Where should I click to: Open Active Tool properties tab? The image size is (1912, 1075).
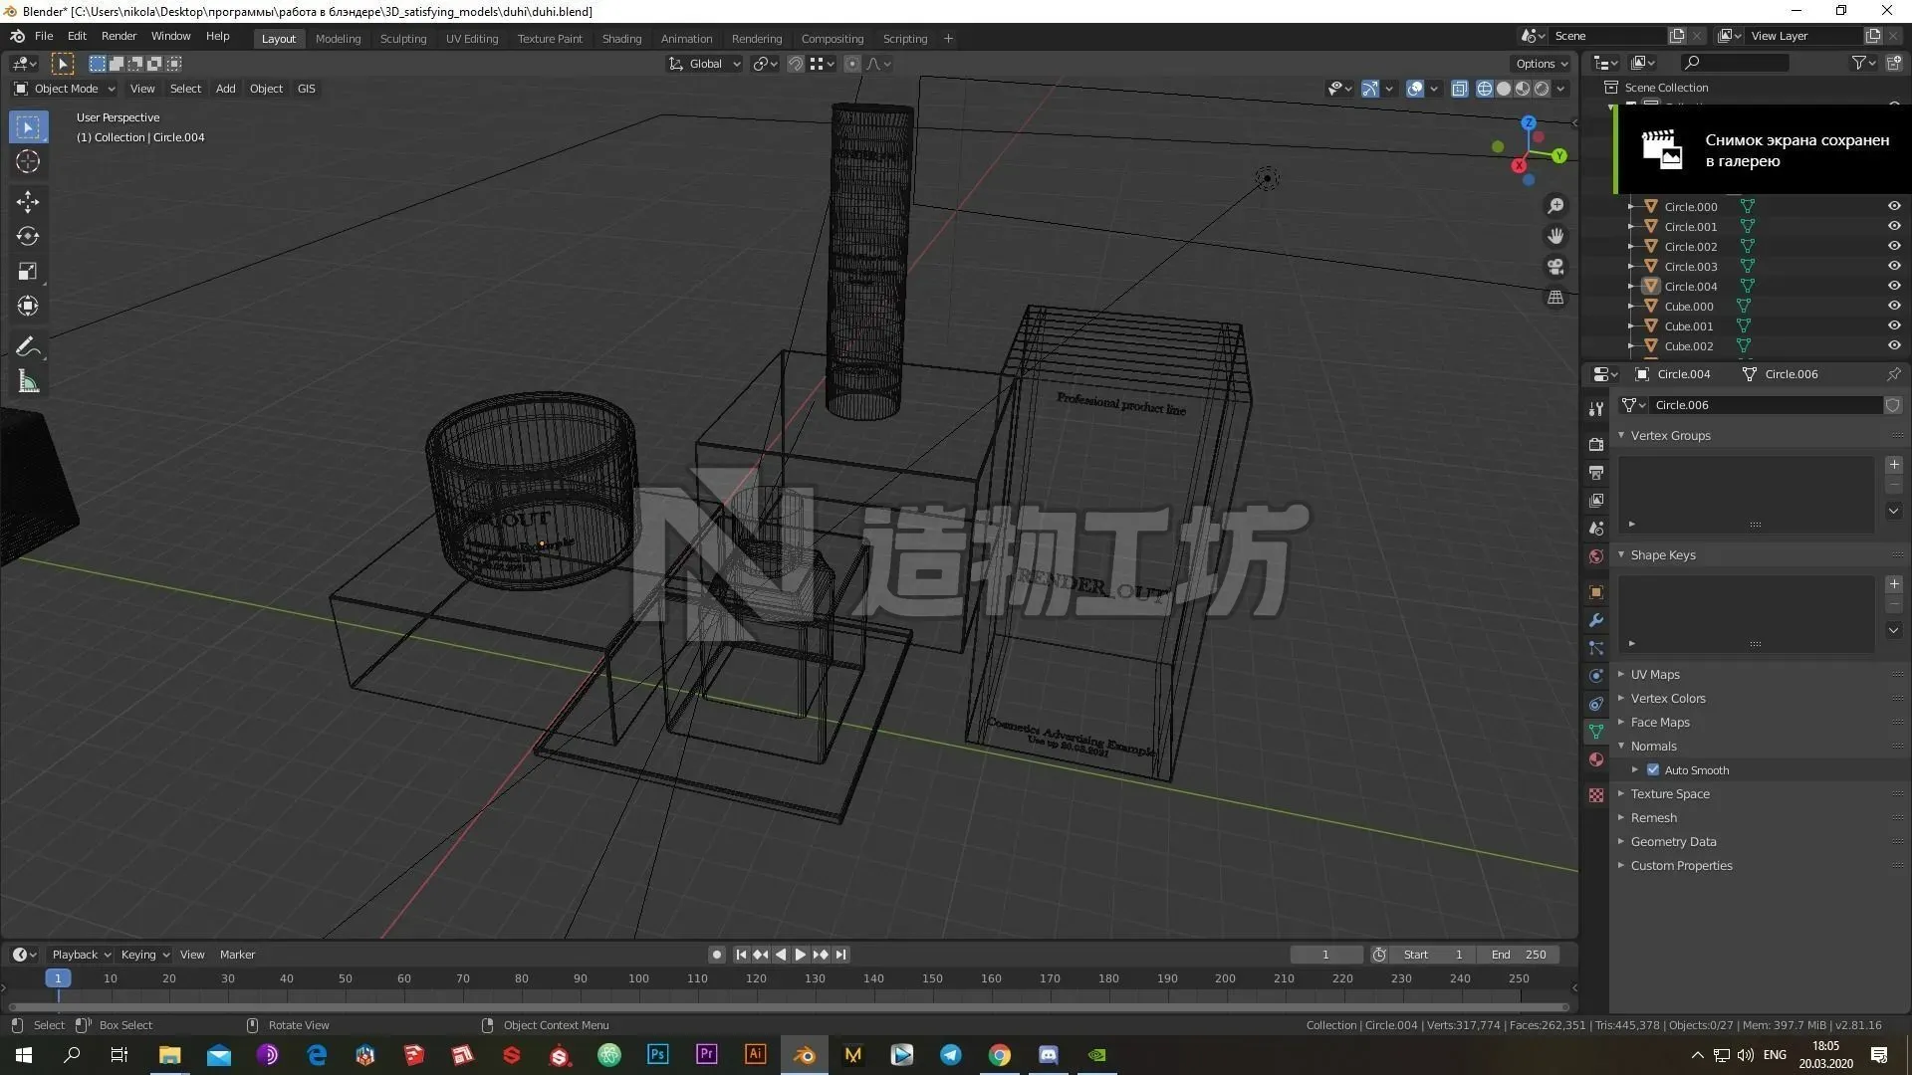click(1596, 409)
